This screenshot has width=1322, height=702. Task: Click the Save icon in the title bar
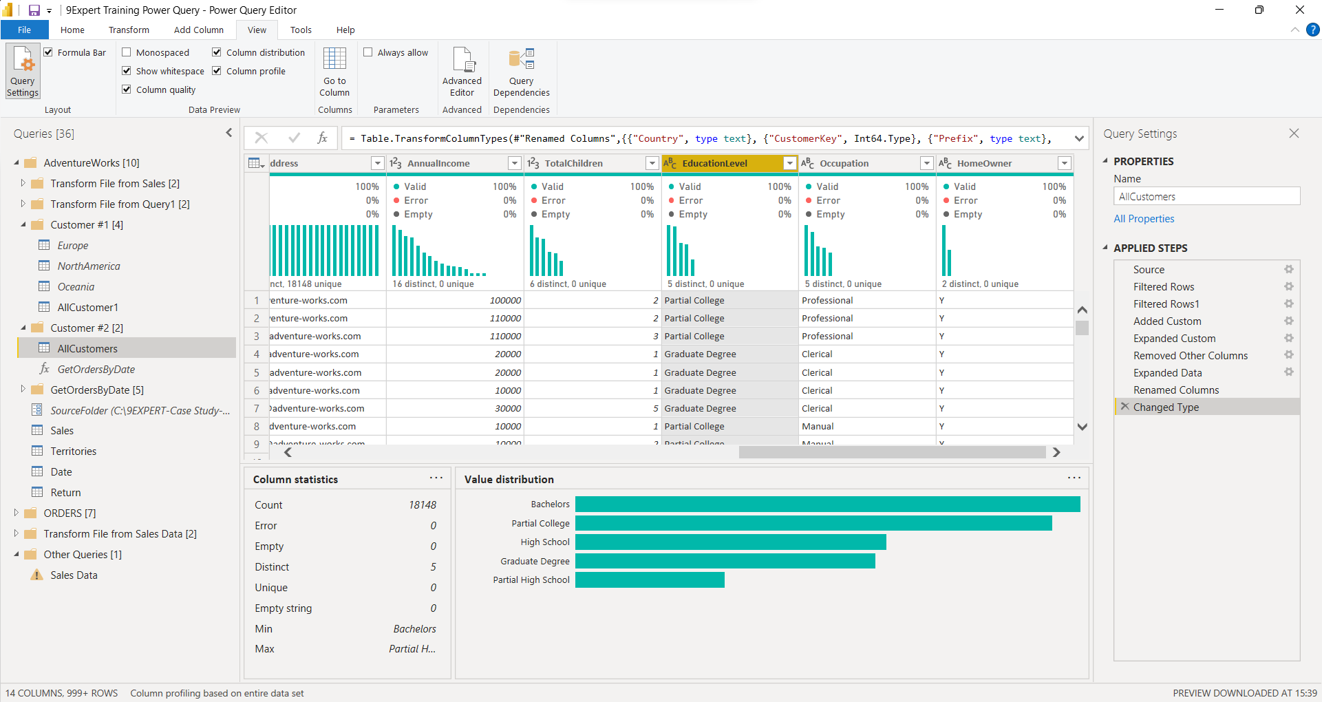coord(33,10)
